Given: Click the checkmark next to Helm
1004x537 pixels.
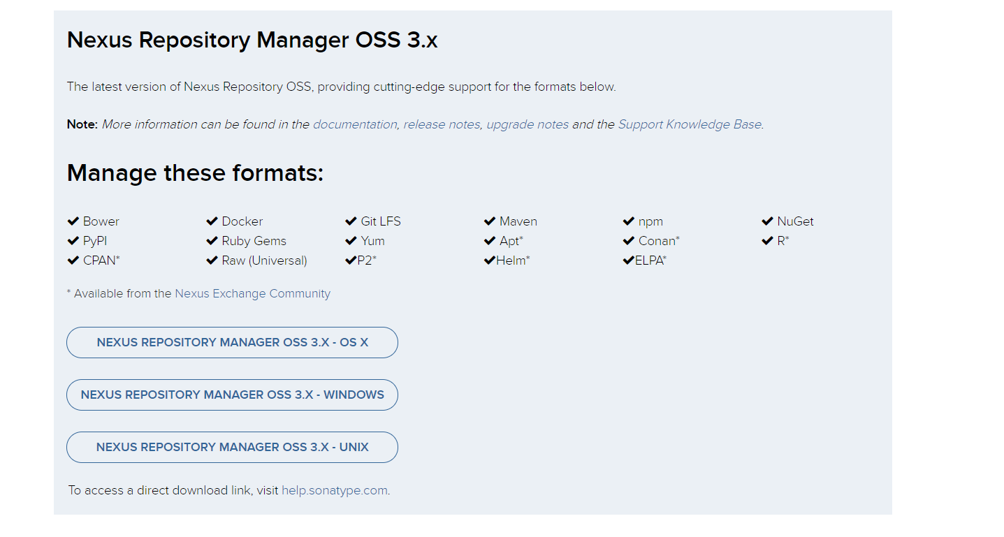Looking at the screenshot, I should point(489,260).
